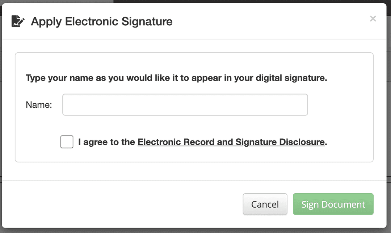391x233 pixels.
Task: Enable consent to electronic record disclosure
Action: pyautogui.click(x=67, y=142)
